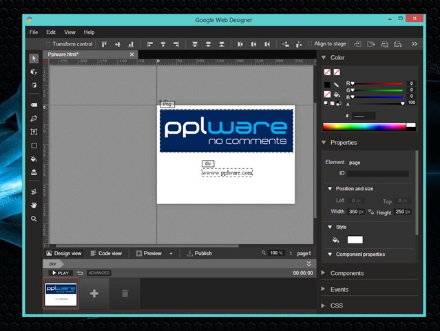Click Align horizontal centers icon
Screen dimensions: 440x331
coord(163,44)
